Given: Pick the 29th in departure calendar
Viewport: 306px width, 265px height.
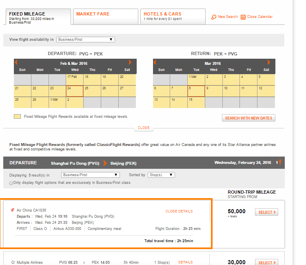Looking at the screenshot, I should tap(40, 103).
